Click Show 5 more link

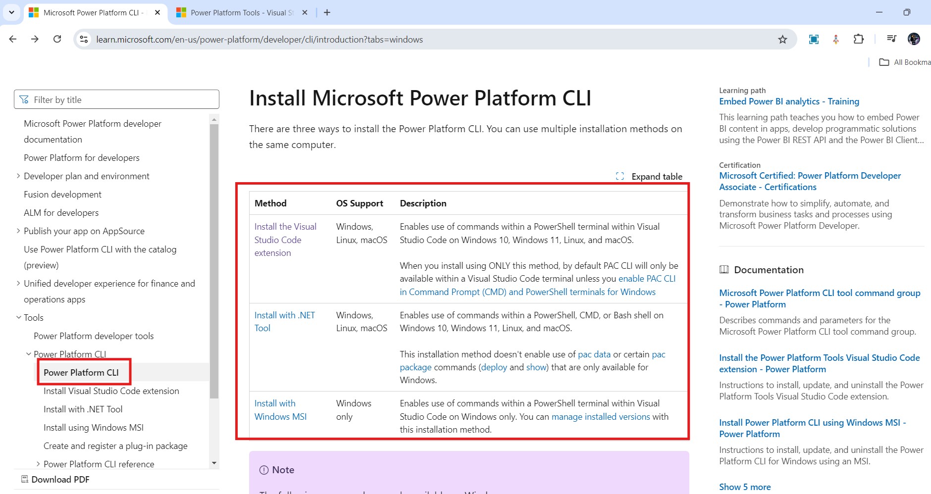[744, 487]
